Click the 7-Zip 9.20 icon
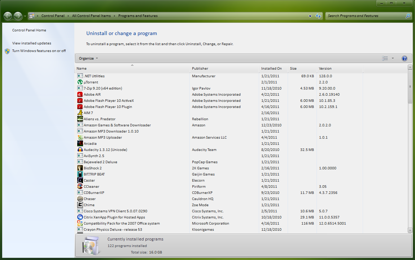Image resolution: width=415 pixels, height=260 pixels. point(80,88)
